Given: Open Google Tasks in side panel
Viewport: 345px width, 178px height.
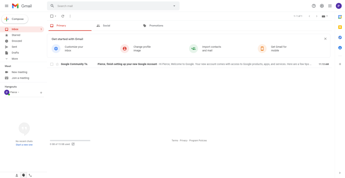Looking at the screenshot, I should tap(340, 37).
